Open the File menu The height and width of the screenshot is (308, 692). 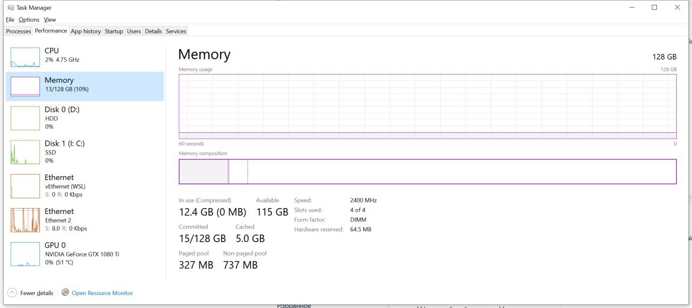10,19
